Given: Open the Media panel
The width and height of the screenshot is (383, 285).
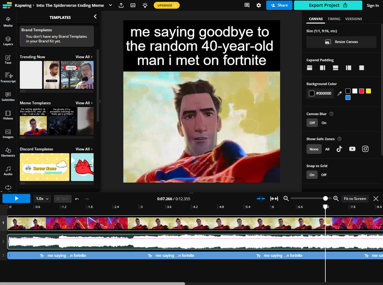Looking at the screenshot, I should [8, 22].
